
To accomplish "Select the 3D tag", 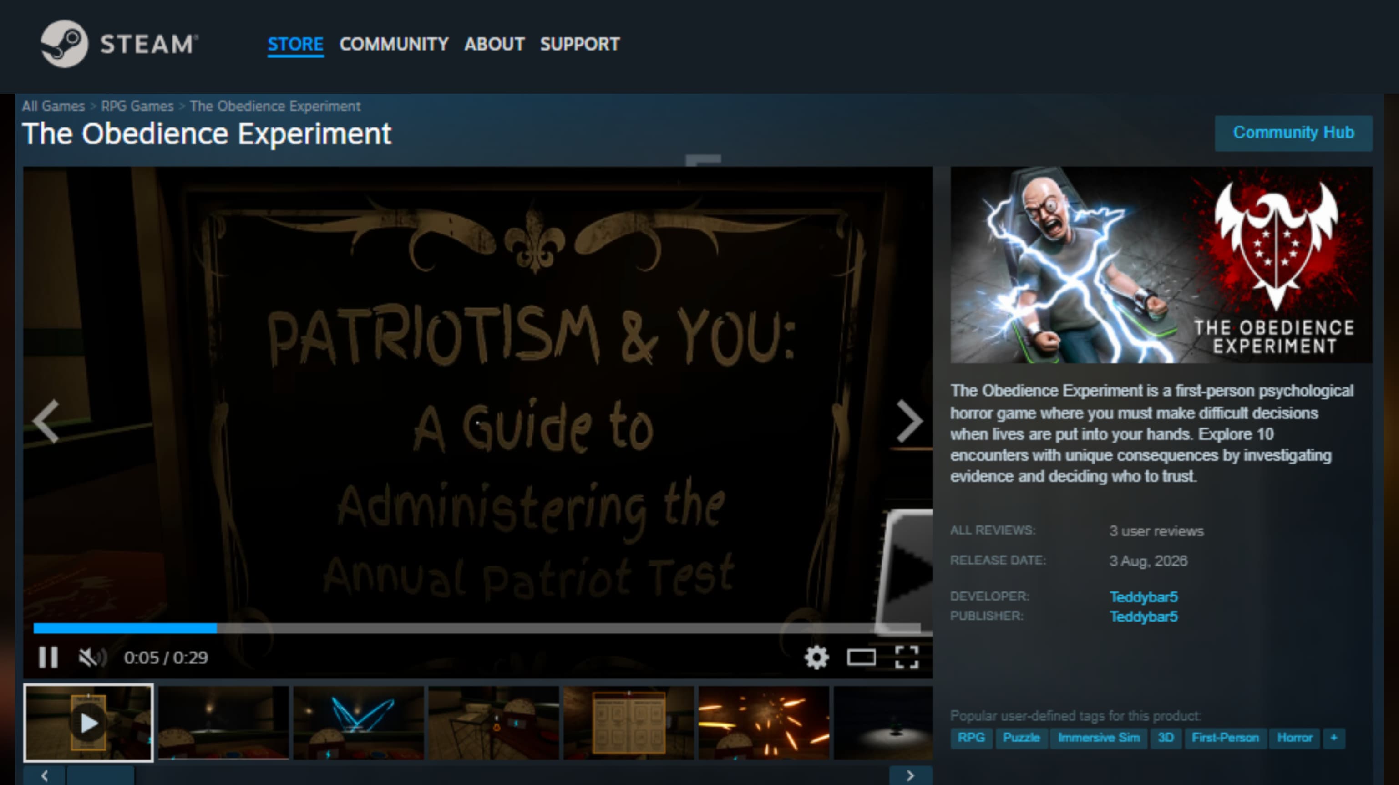I will 1166,738.
